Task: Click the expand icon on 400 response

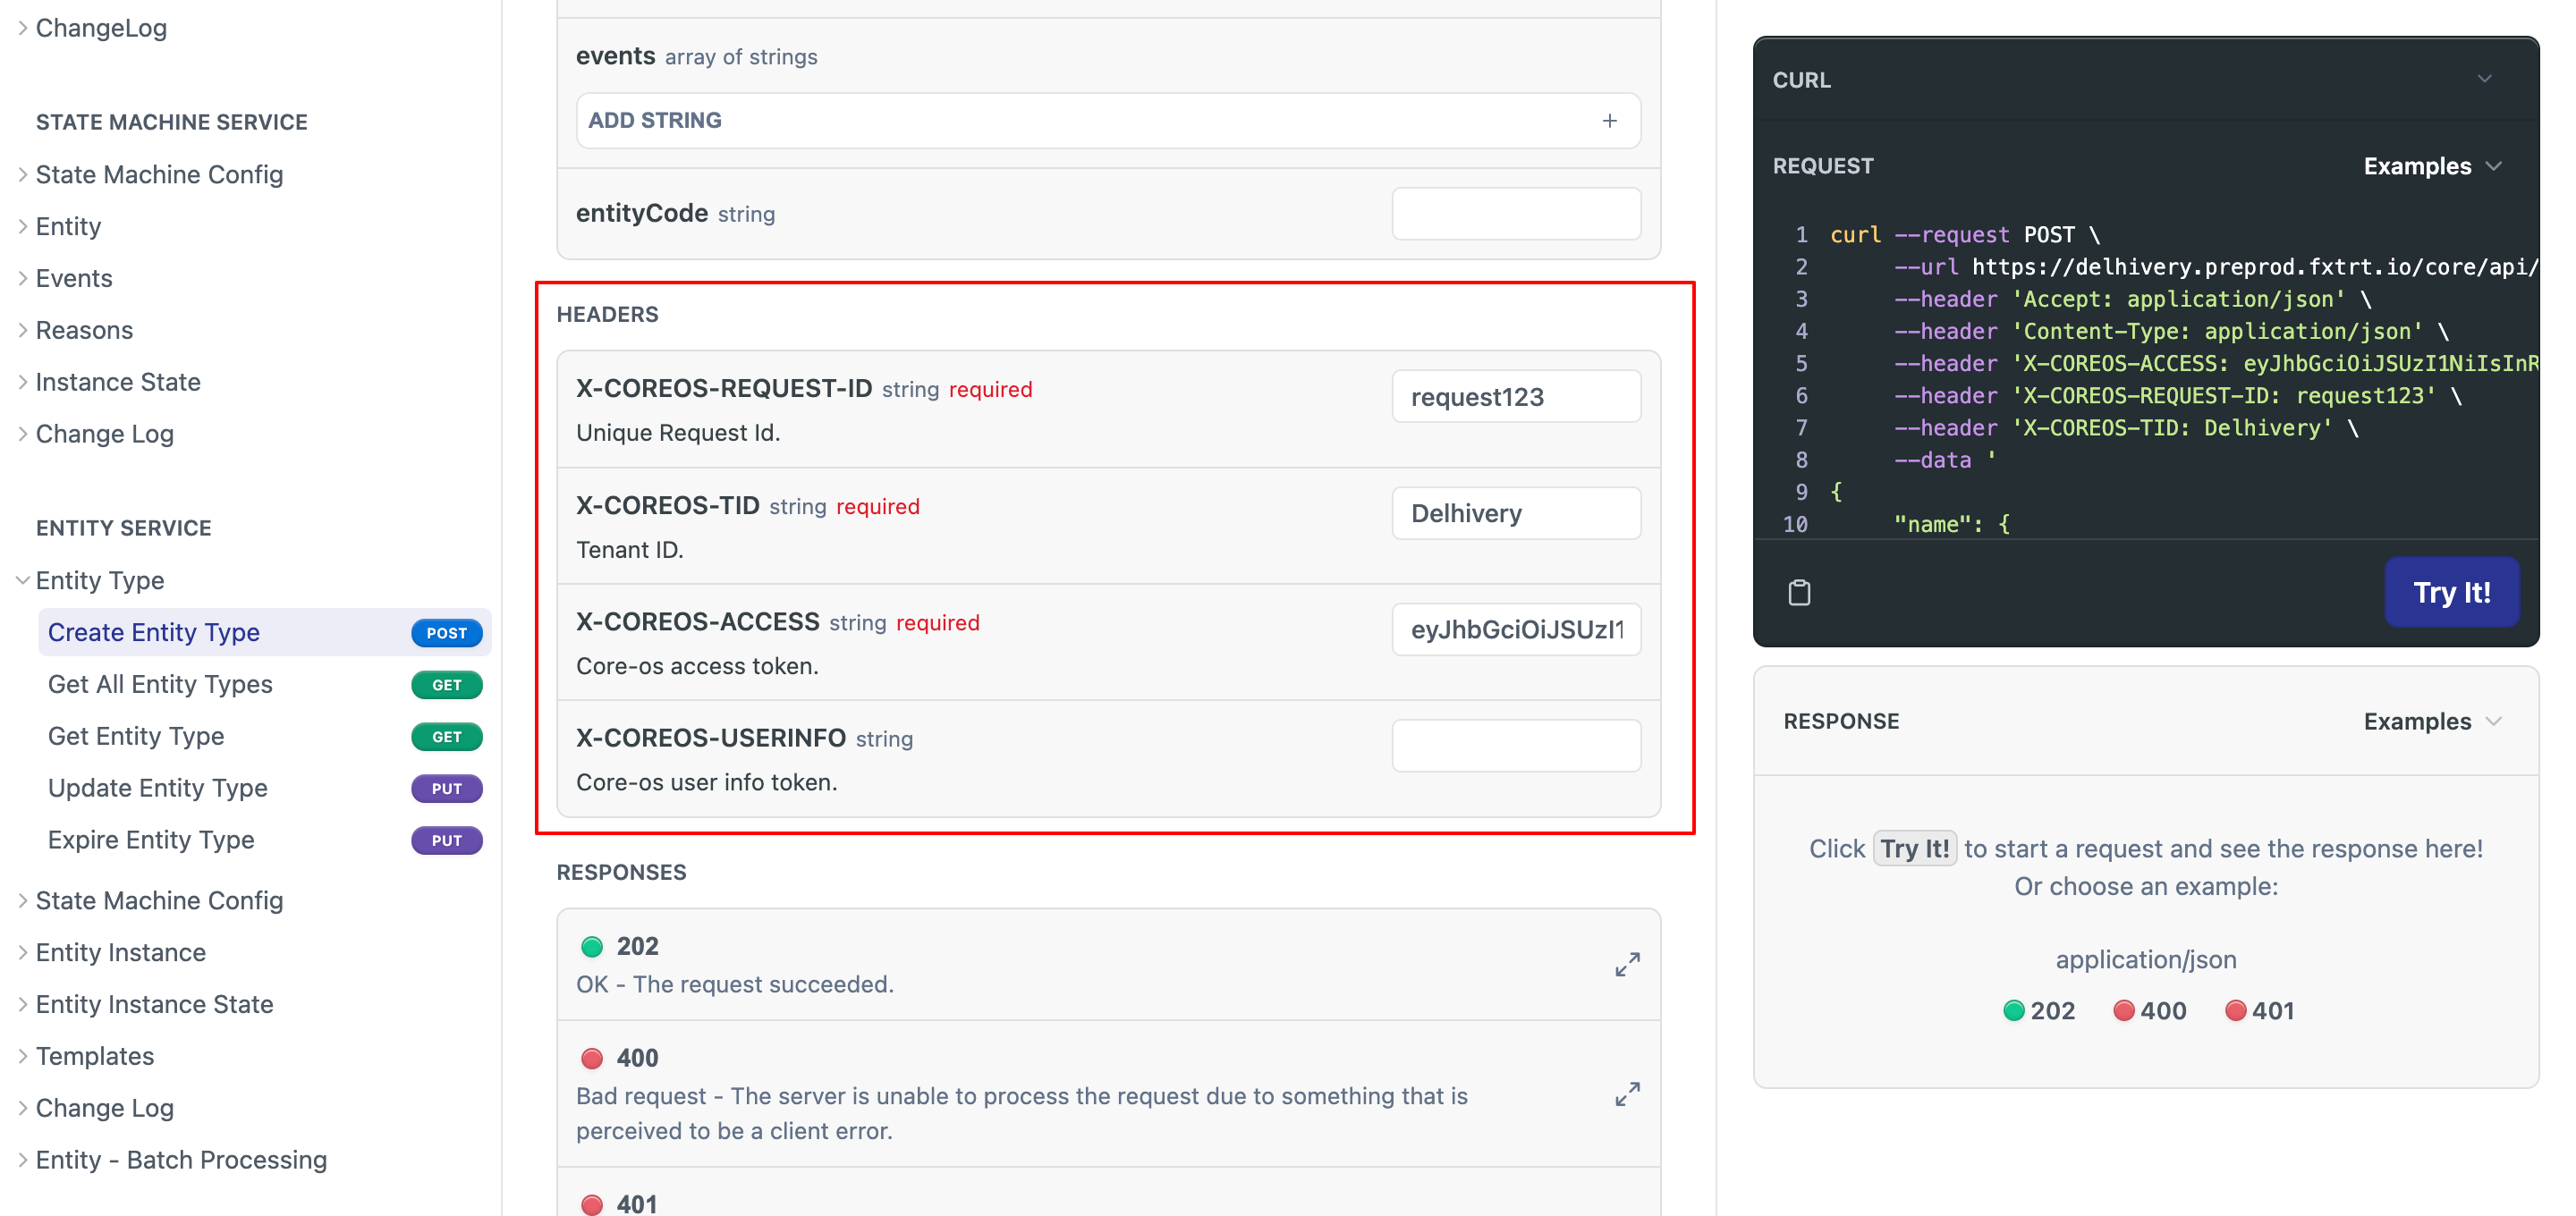Action: (x=1628, y=1093)
